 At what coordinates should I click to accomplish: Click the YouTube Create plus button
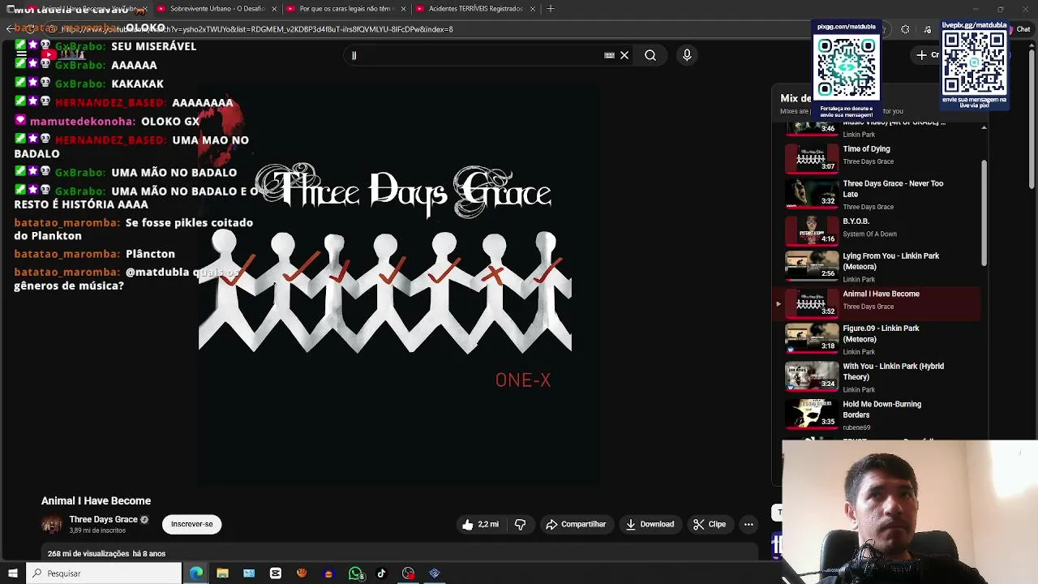pyautogui.click(x=927, y=55)
